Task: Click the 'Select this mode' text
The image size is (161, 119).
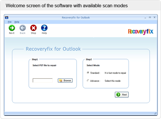Action: 112,81
